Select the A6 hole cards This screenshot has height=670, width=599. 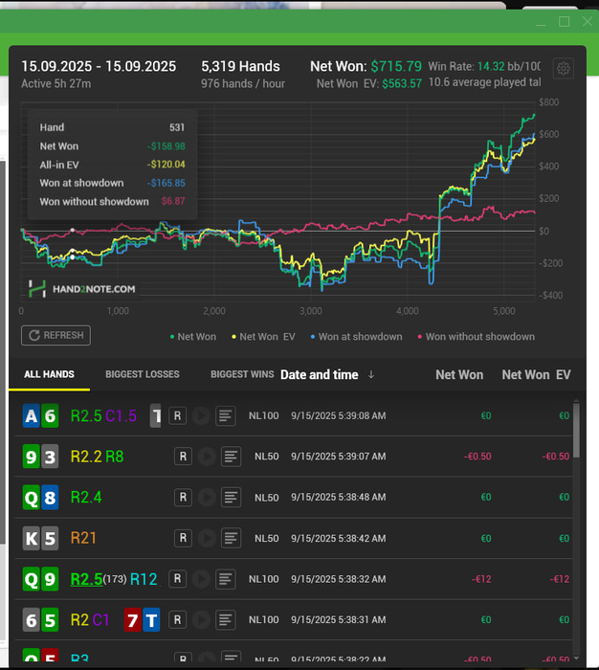click(40, 415)
